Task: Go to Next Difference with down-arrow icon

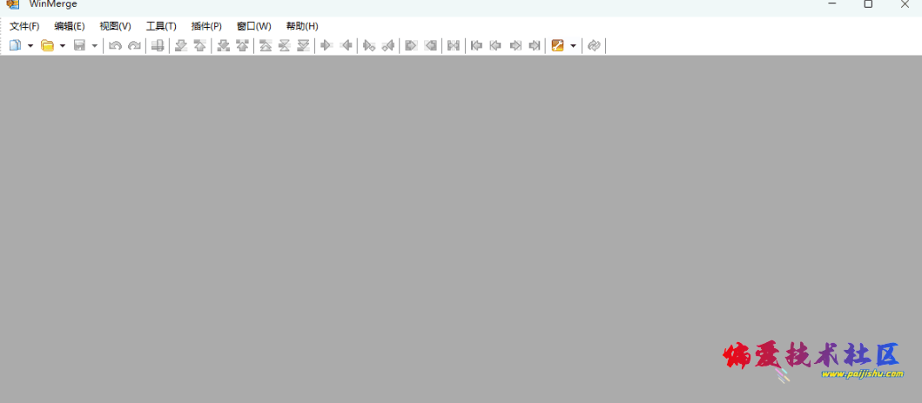Action: (181, 45)
